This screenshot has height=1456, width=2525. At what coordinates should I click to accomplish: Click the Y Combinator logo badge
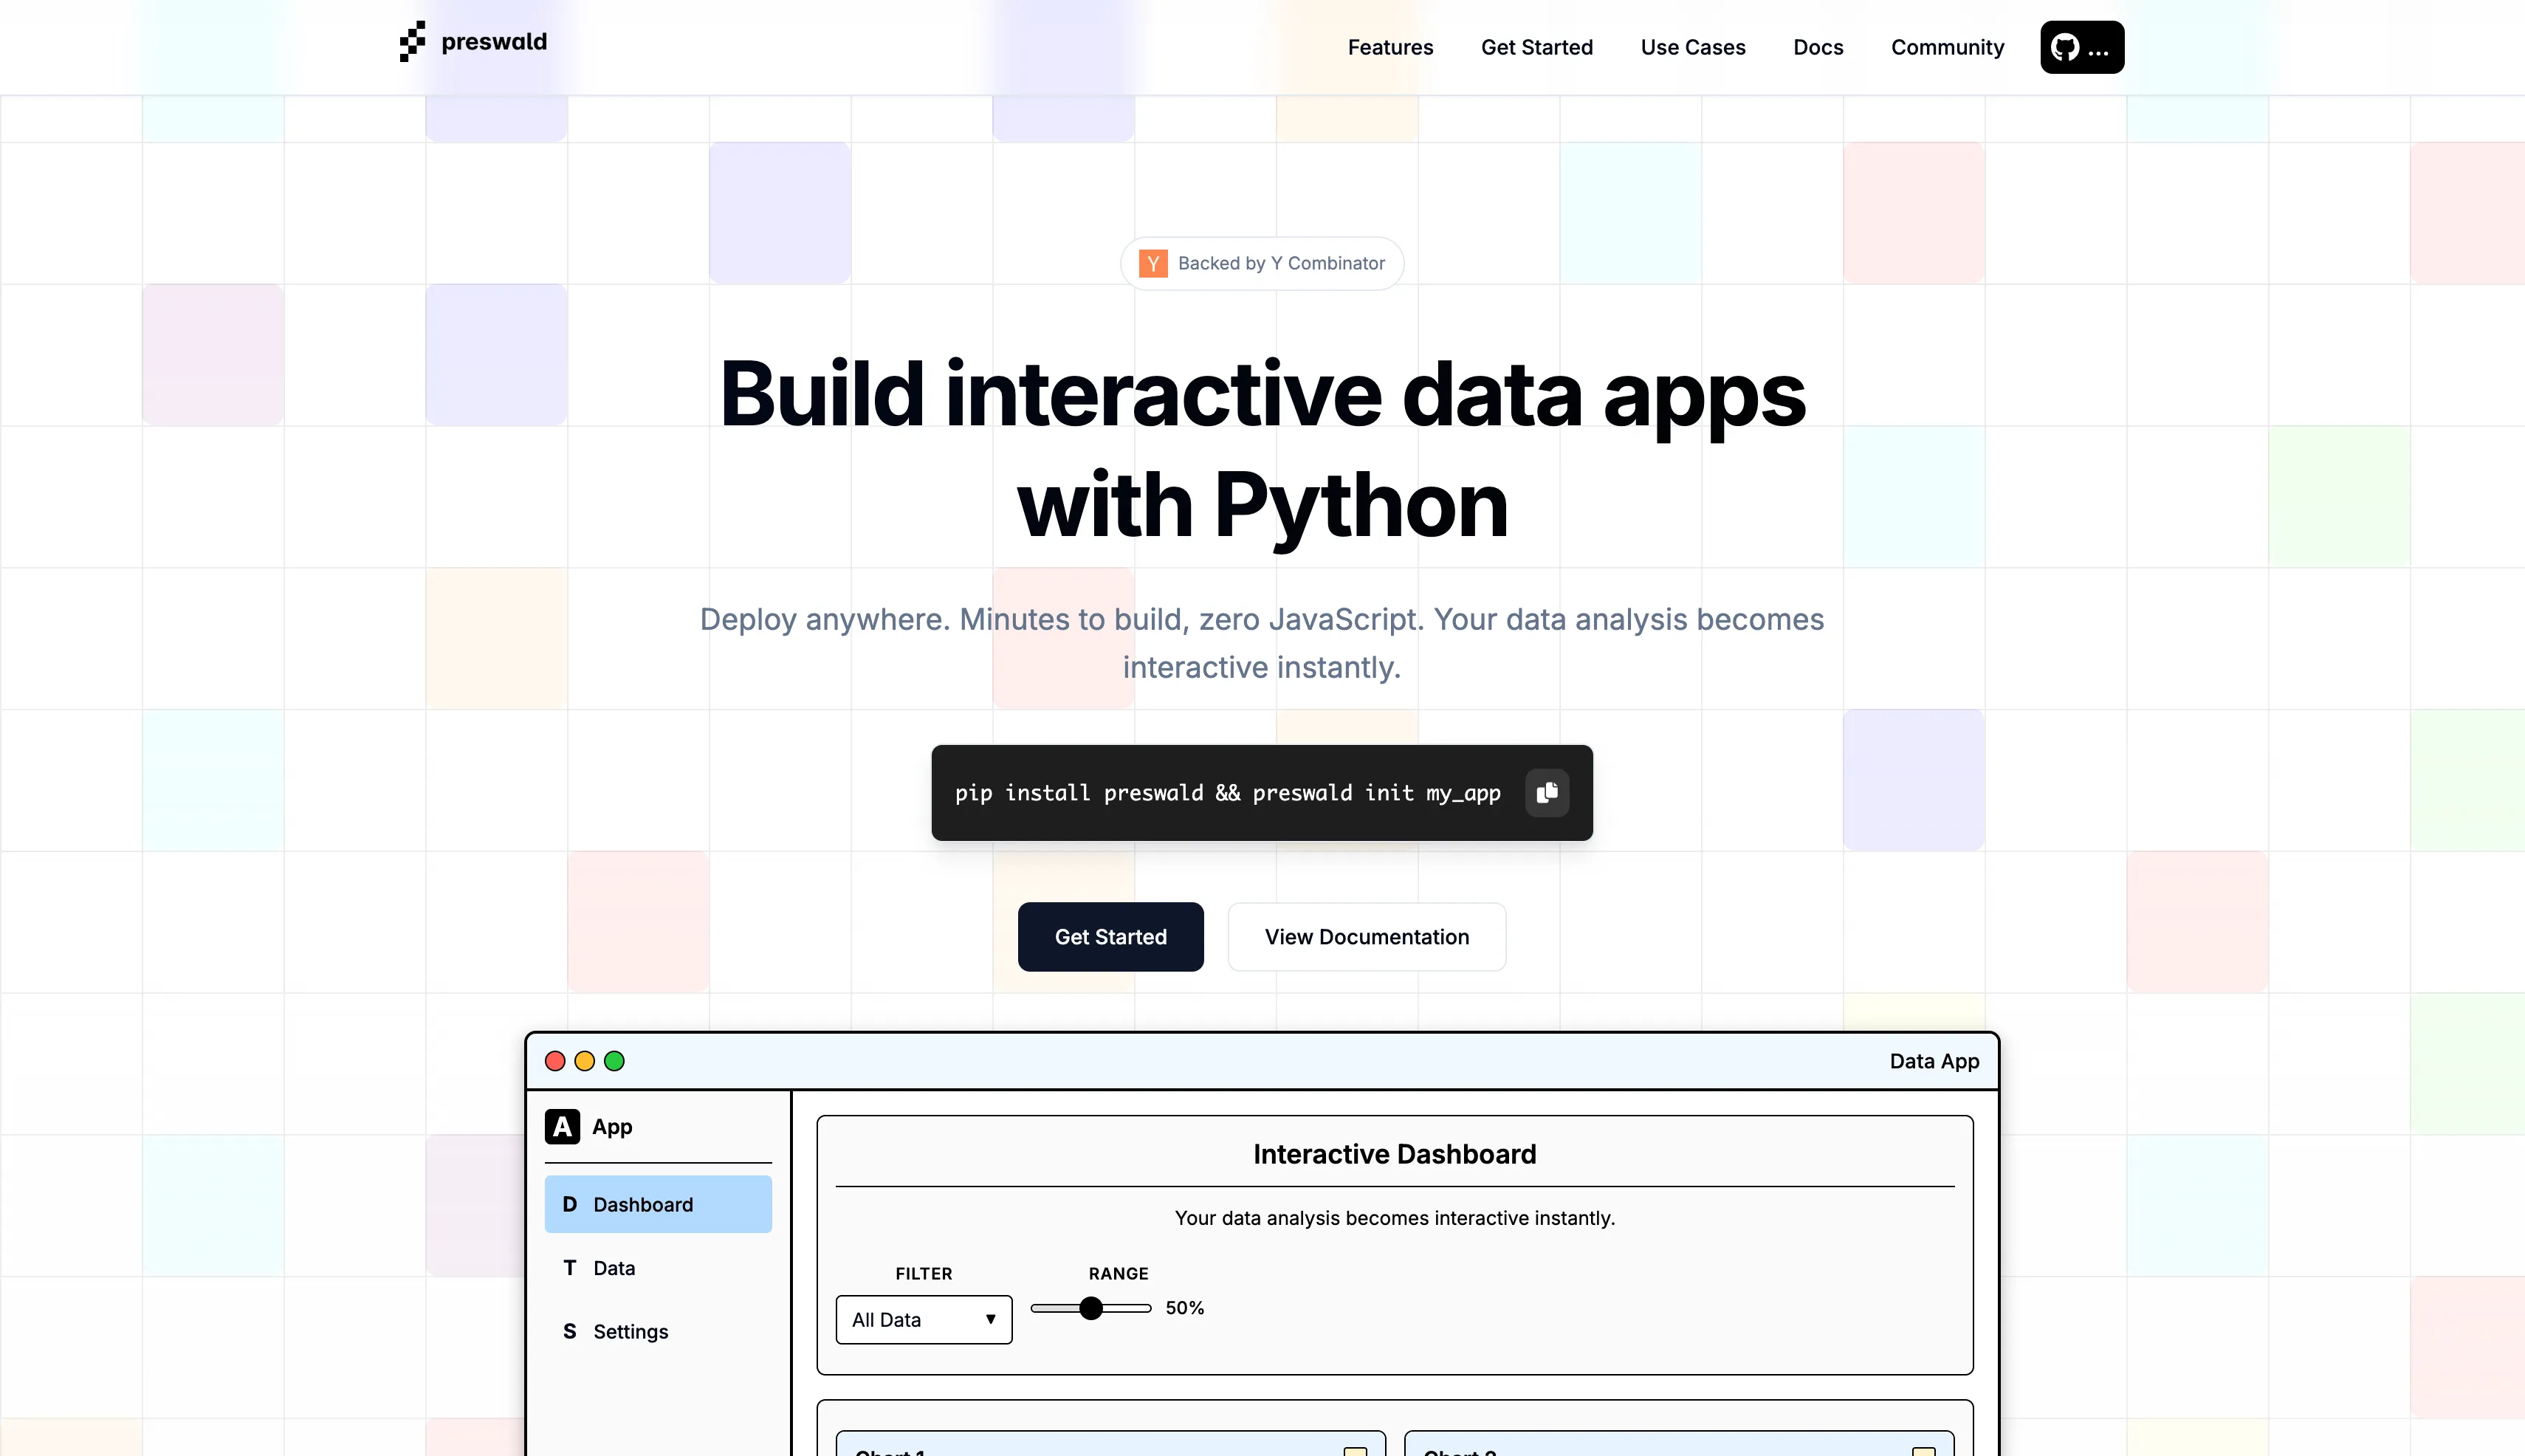[x=1153, y=263]
